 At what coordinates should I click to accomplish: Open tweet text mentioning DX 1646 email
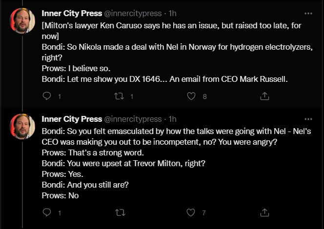pos(166,79)
